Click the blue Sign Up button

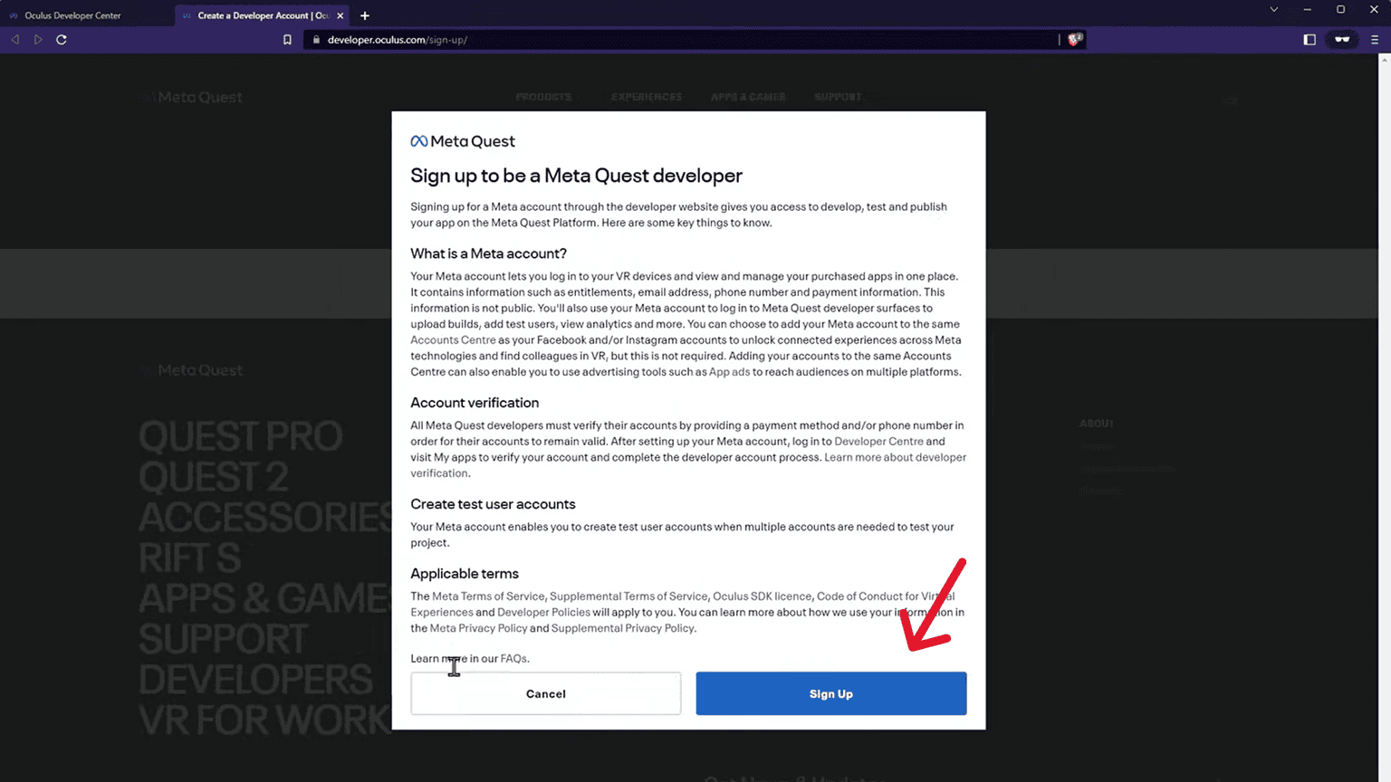point(830,693)
